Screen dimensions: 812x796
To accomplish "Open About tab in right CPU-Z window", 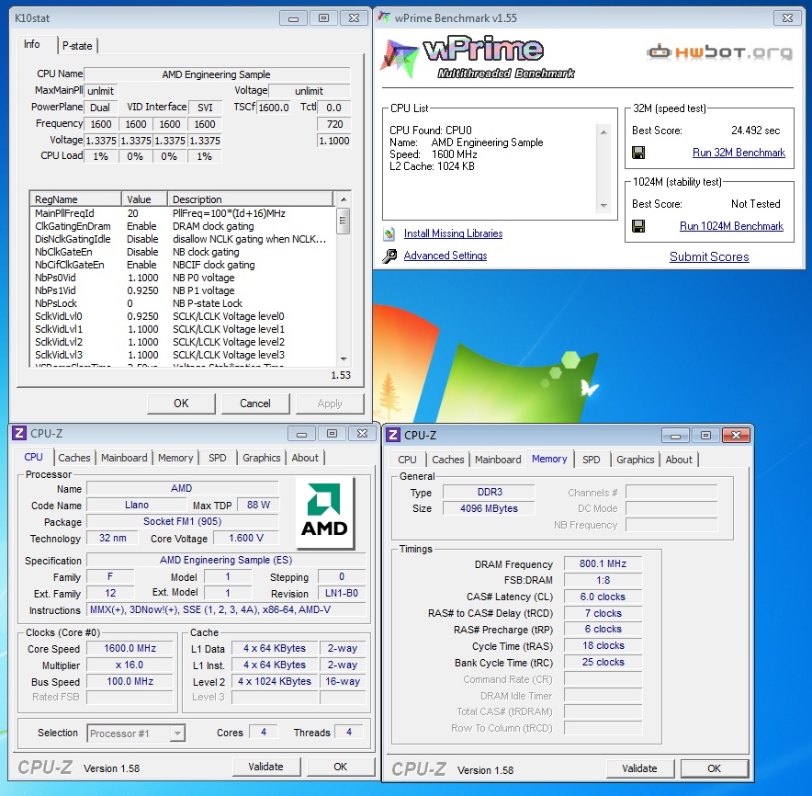I will [x=679, y=460].
